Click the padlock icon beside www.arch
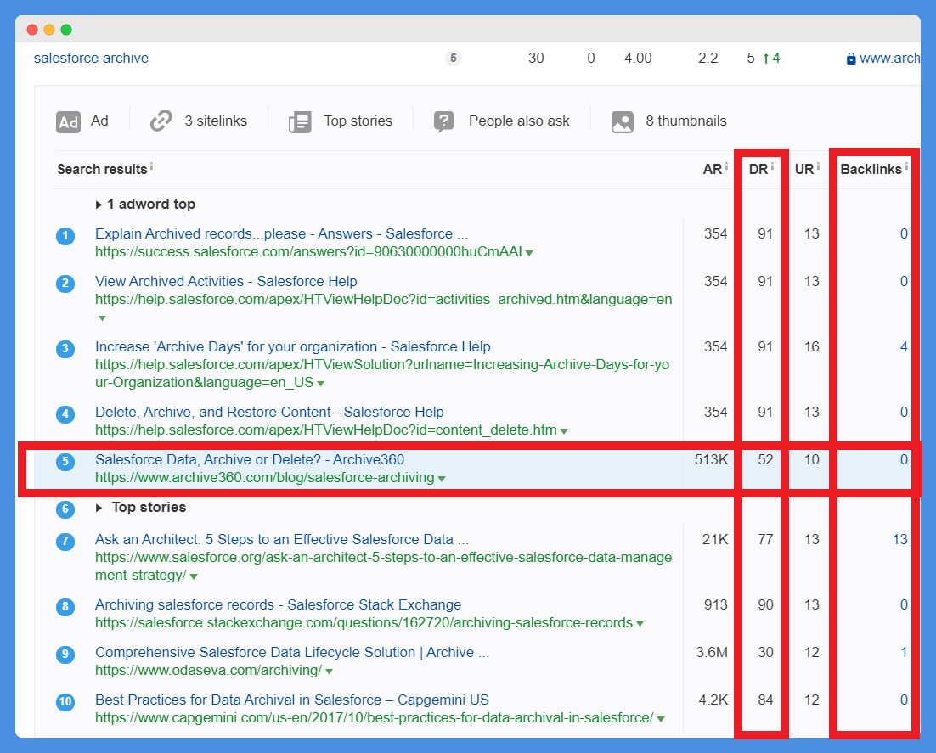 coord(851,59)
